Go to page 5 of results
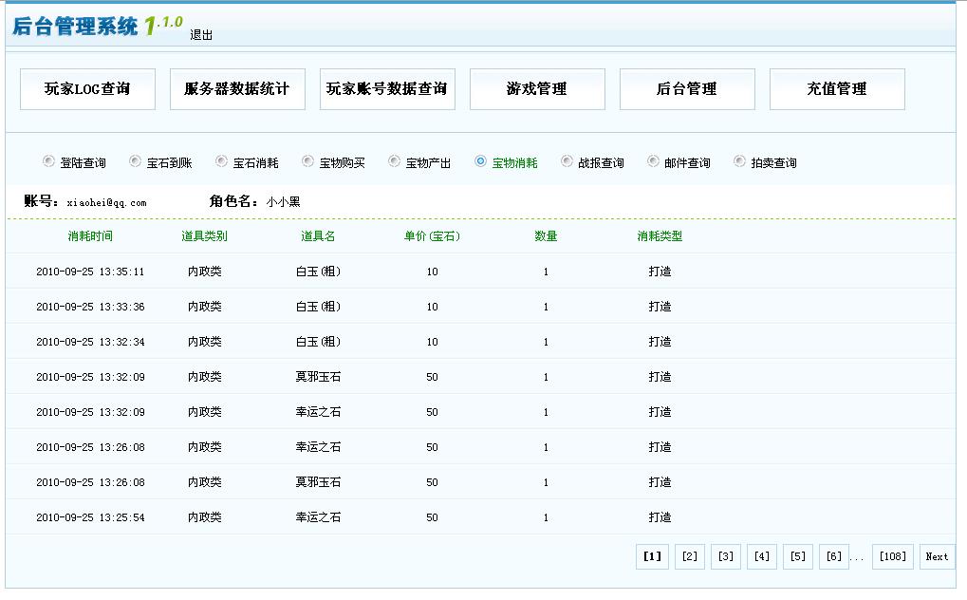This screenshot has width=967, height=600. pos(798,557)
